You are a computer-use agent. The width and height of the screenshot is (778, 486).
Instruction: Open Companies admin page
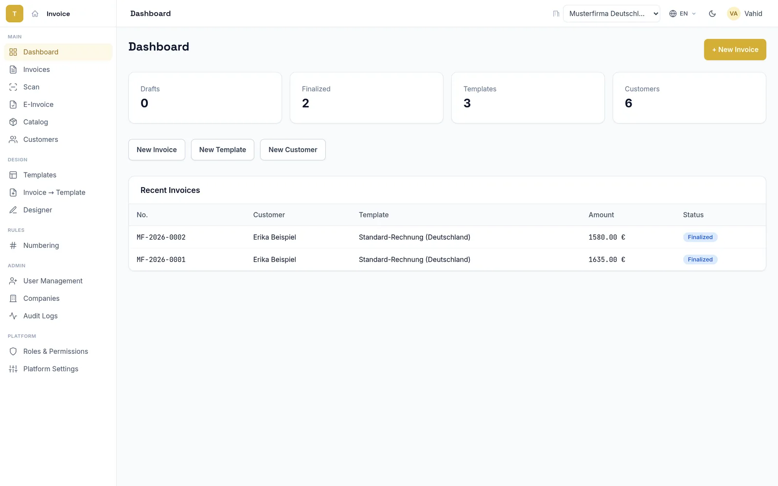click(x=58, y=298)
